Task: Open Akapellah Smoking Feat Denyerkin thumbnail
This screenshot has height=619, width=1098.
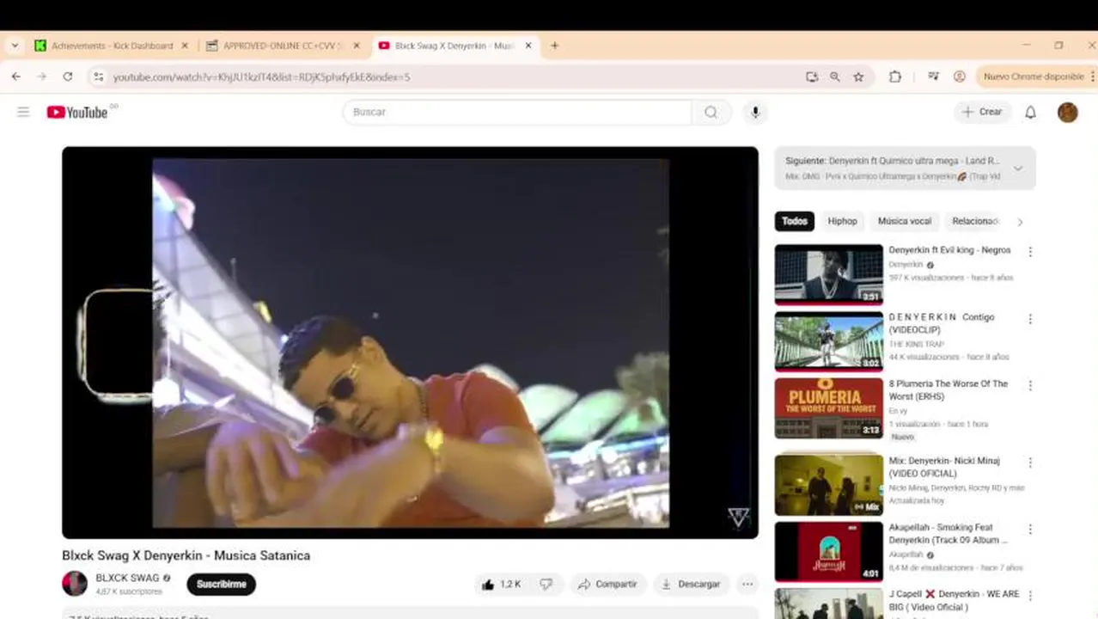Action: tap(829, 552)
